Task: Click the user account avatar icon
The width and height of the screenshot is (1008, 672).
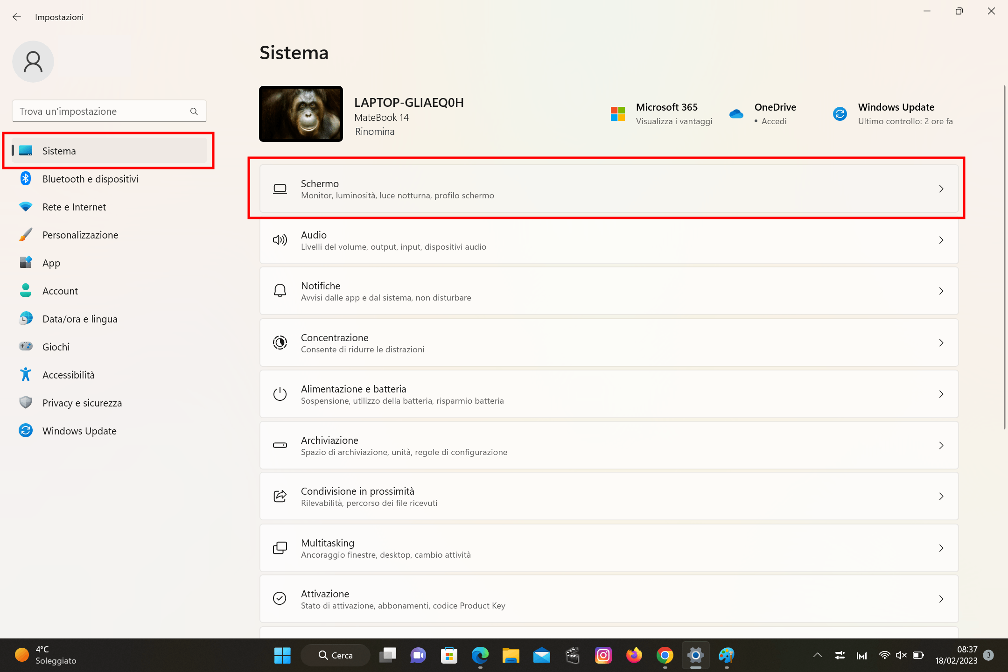Action: click(x=33, y=61)
